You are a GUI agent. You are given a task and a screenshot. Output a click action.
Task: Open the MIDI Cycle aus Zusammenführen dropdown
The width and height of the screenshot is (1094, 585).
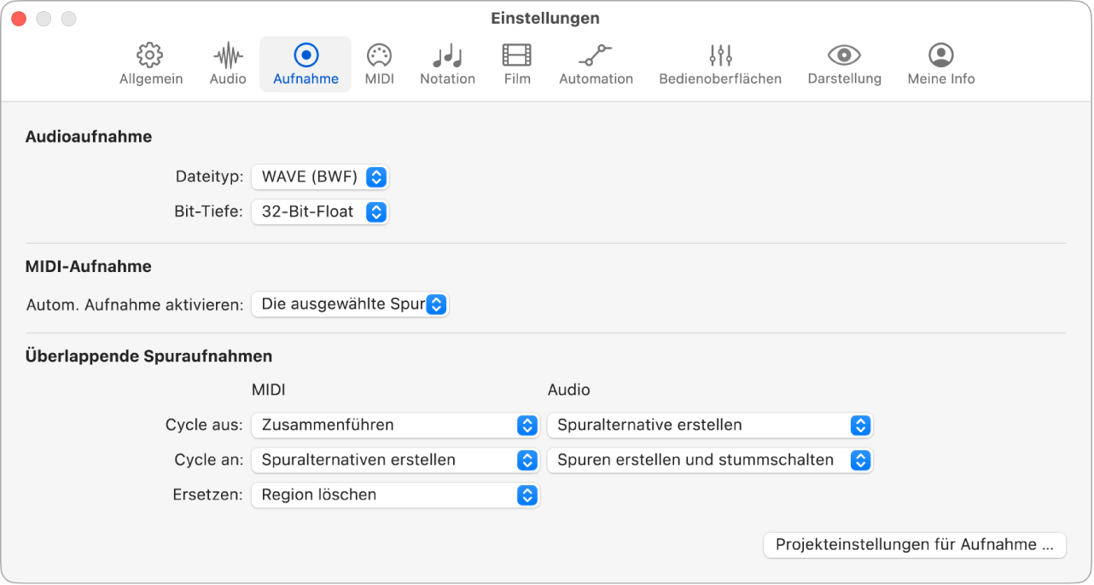point(394,425)
